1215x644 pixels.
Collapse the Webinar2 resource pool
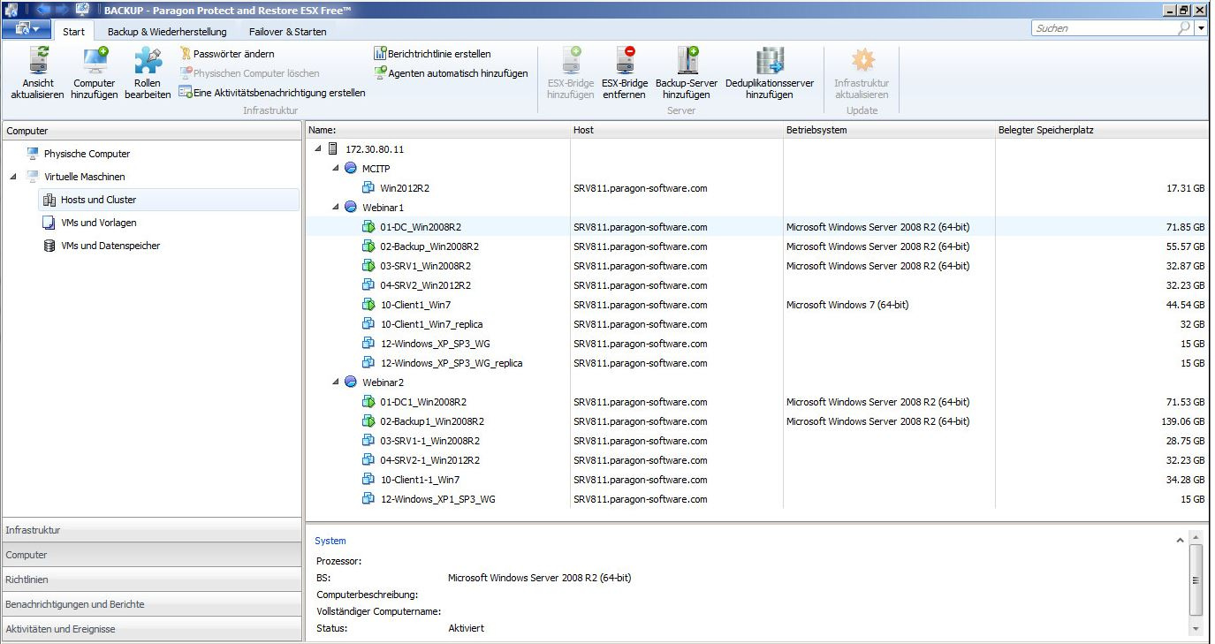[x=336, y=383]
